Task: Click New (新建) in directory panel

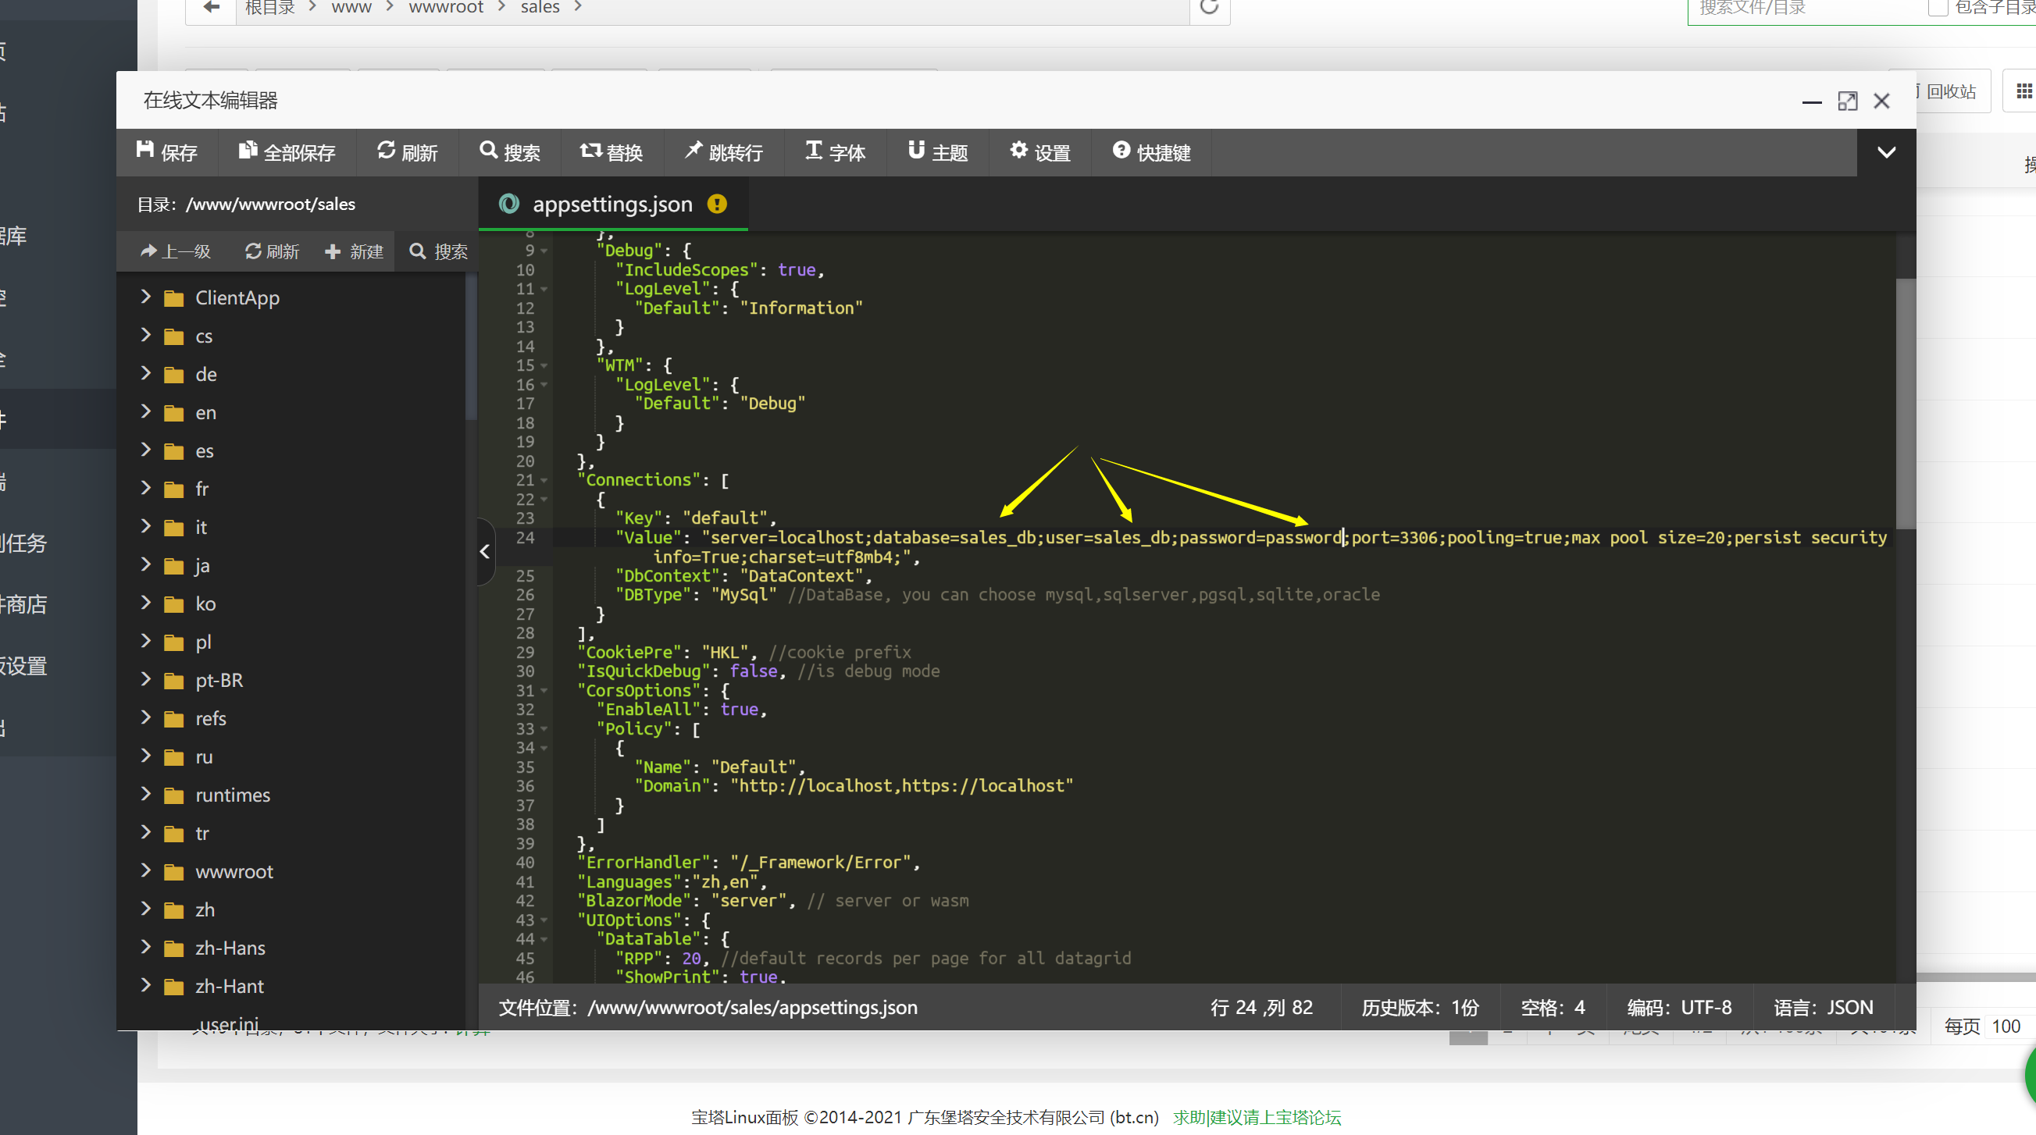Action: pos(354,252)
